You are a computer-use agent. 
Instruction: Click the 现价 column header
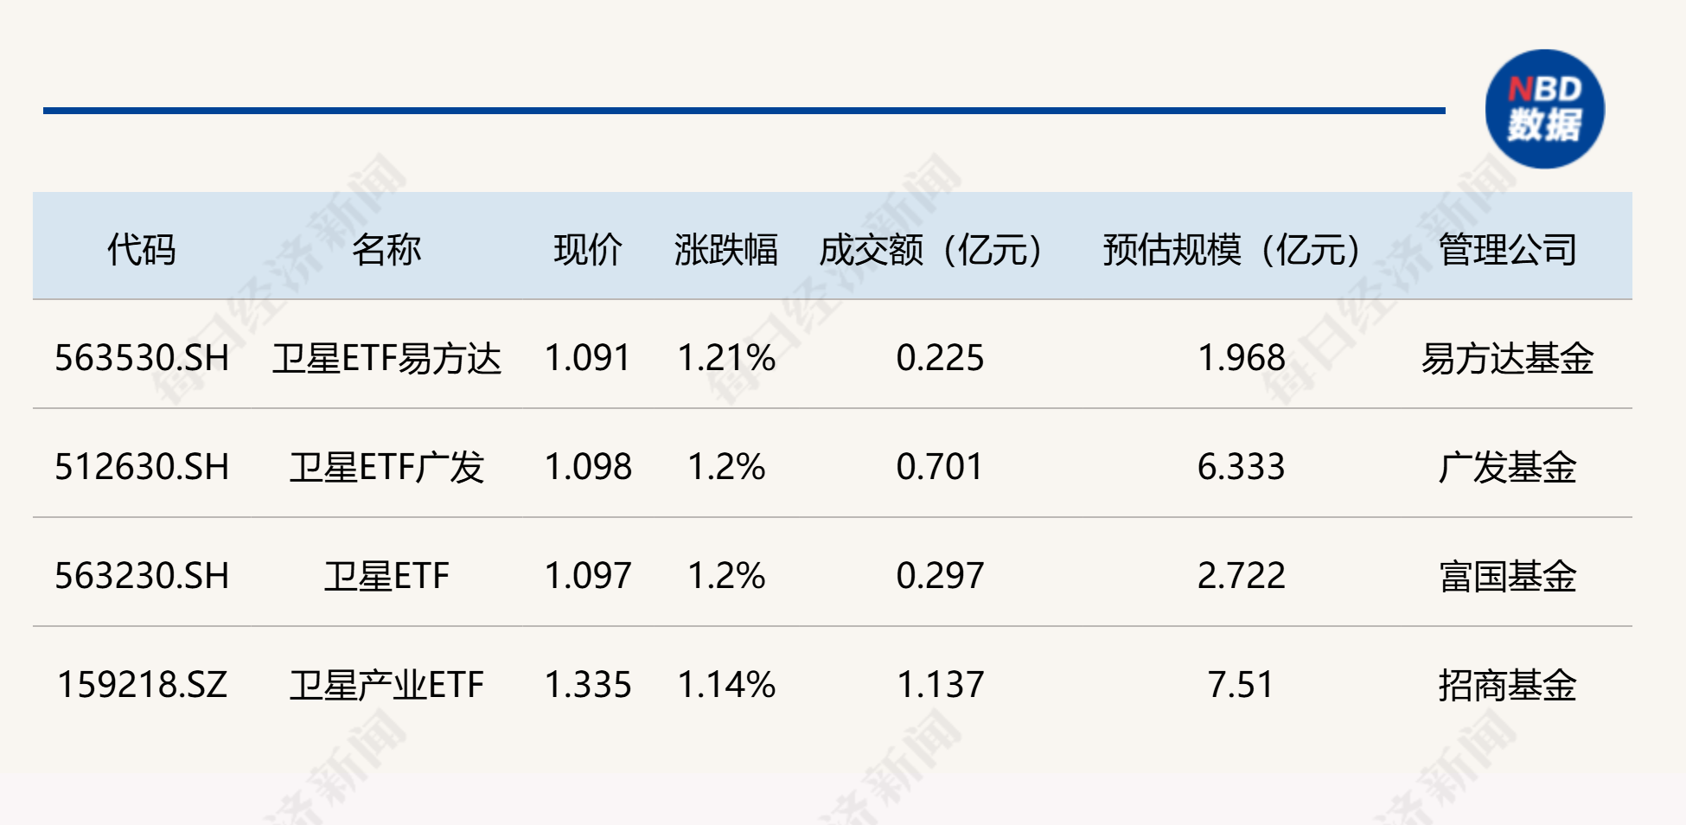(x=588, y=250)
